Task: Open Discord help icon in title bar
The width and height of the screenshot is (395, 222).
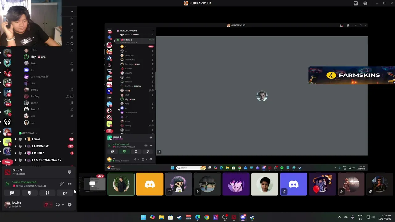Action: [x=365, y=3]
